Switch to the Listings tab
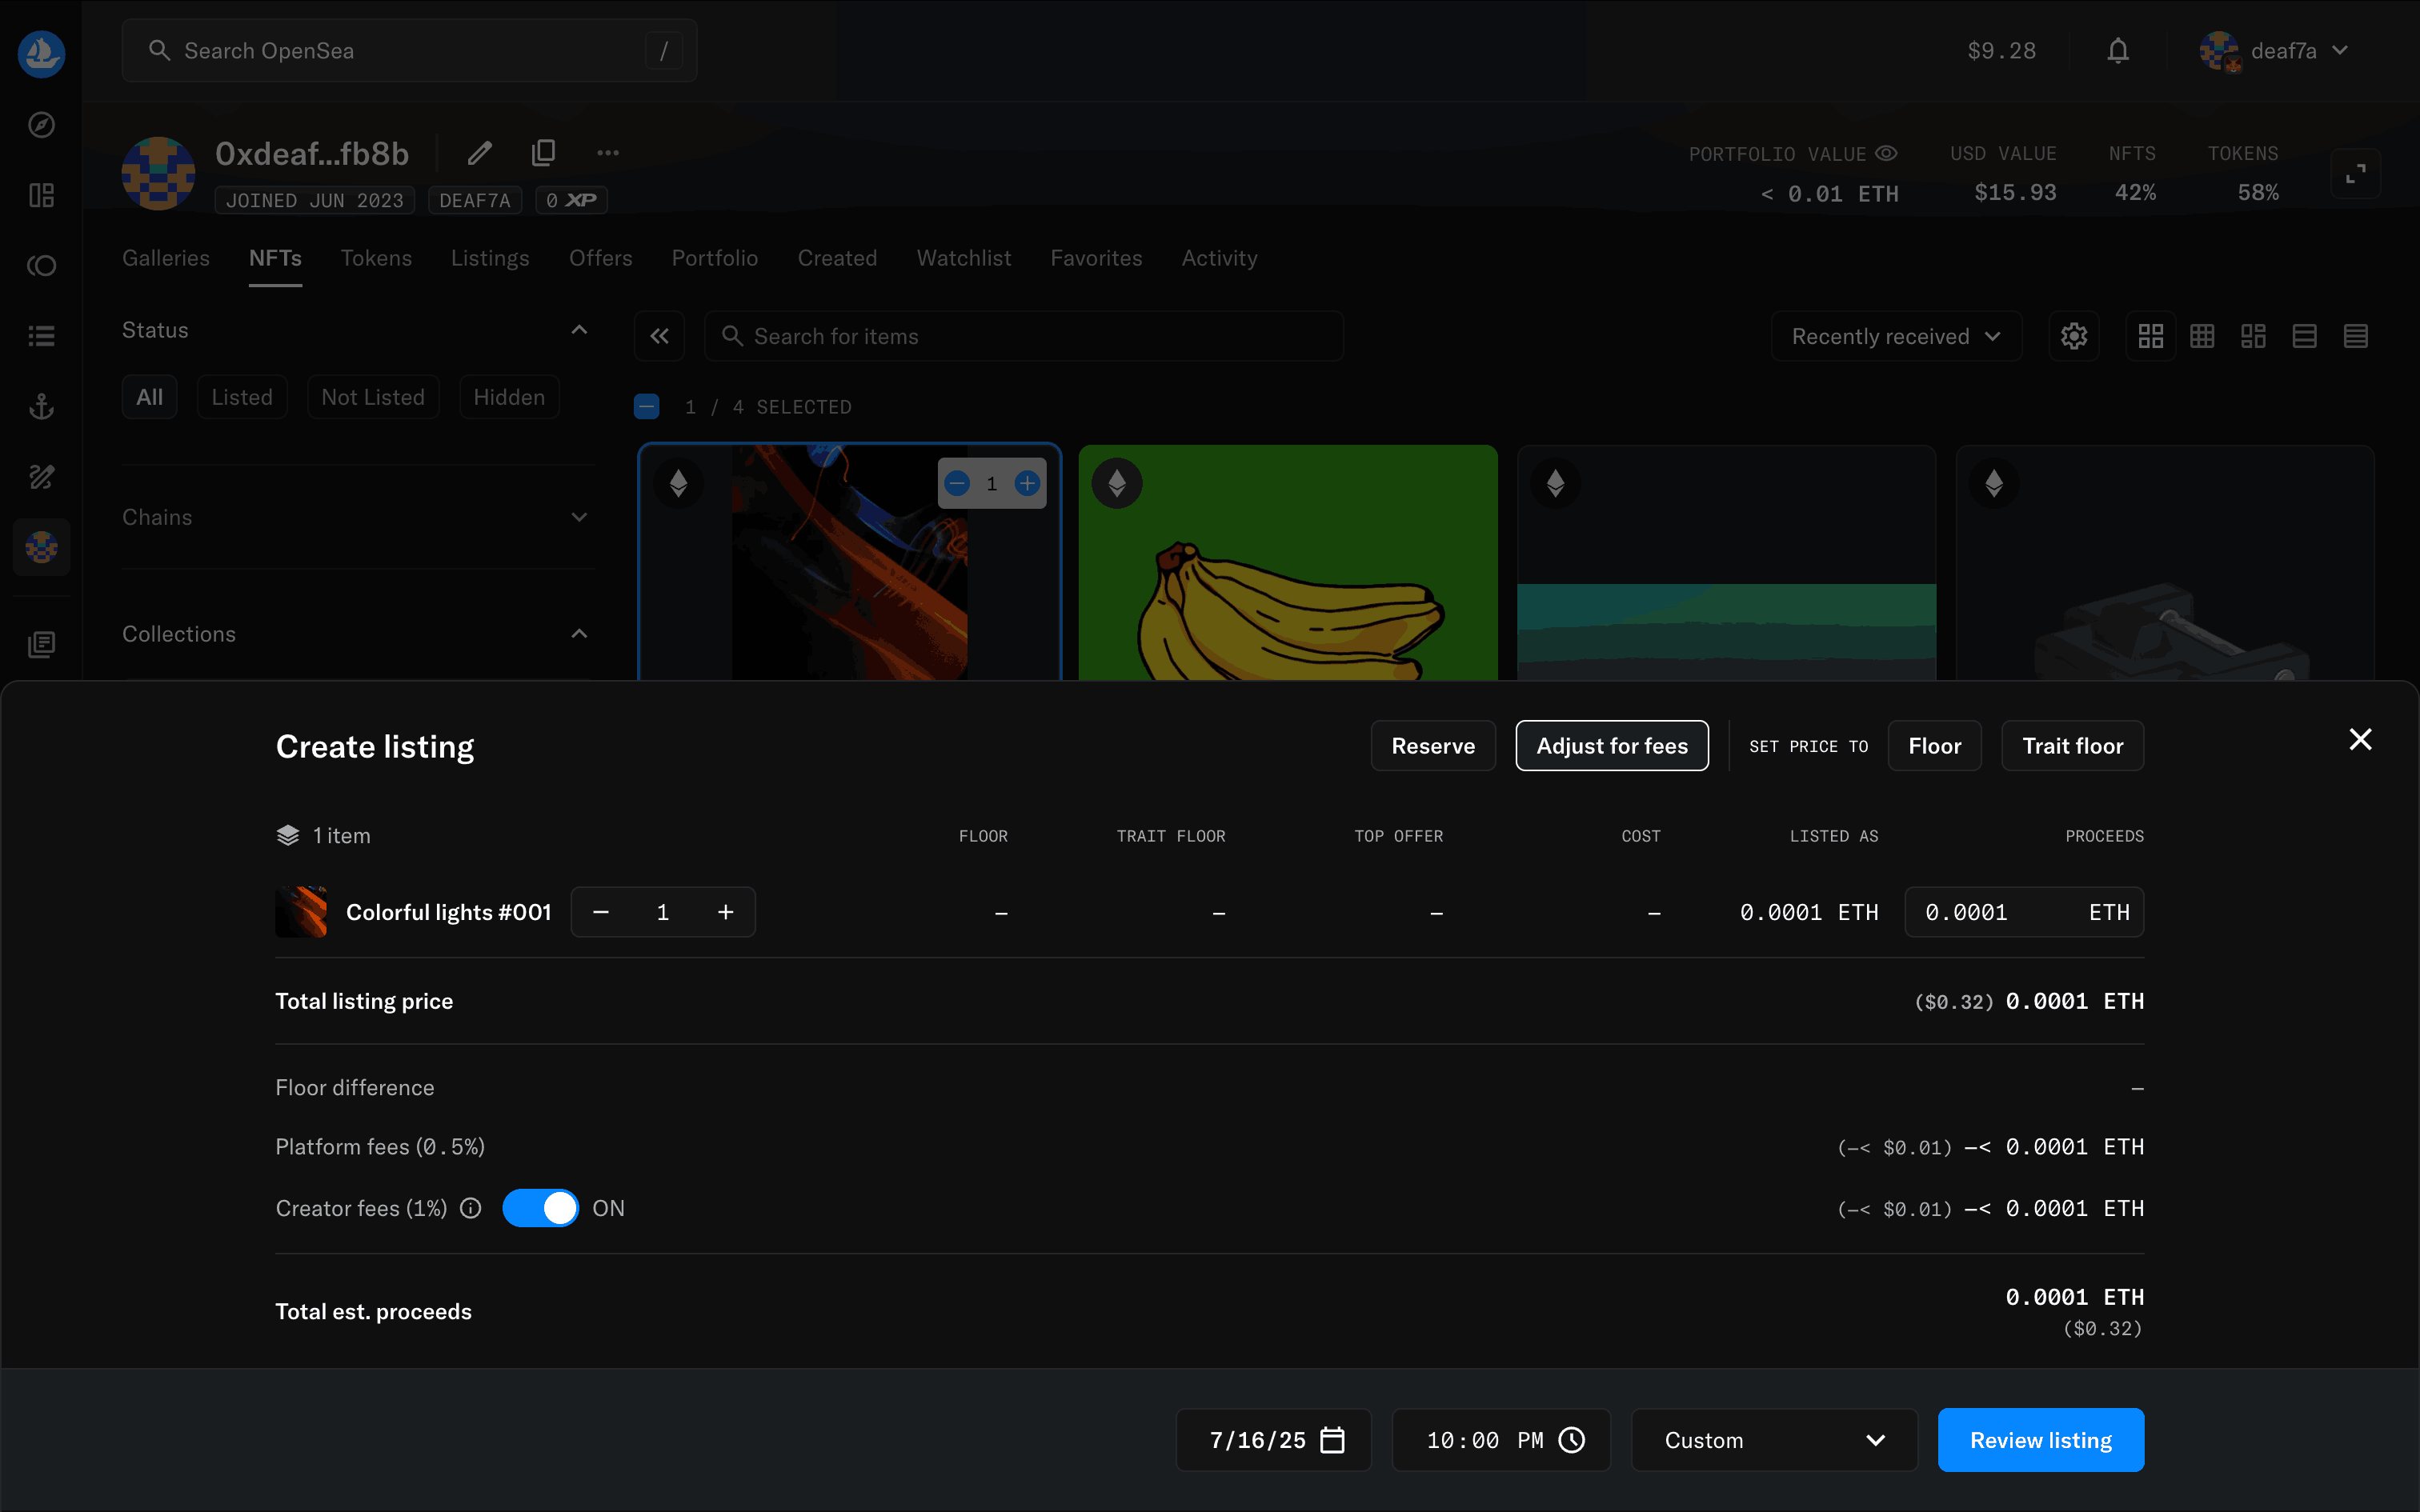 [490, 258]
